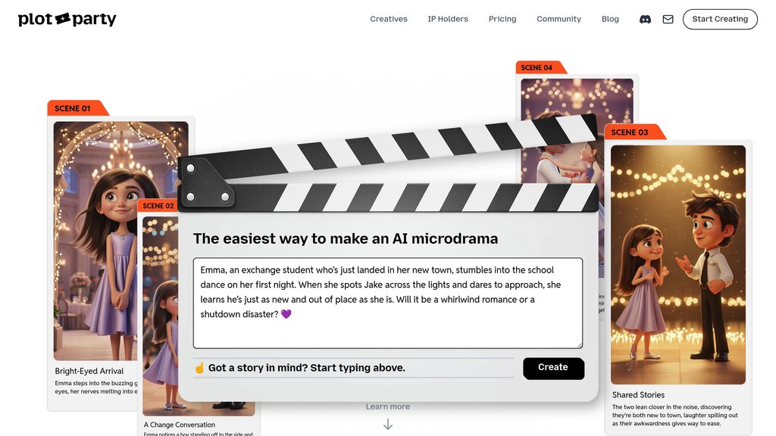
Task: Open the Discord icon link
Action: (645, 19)
